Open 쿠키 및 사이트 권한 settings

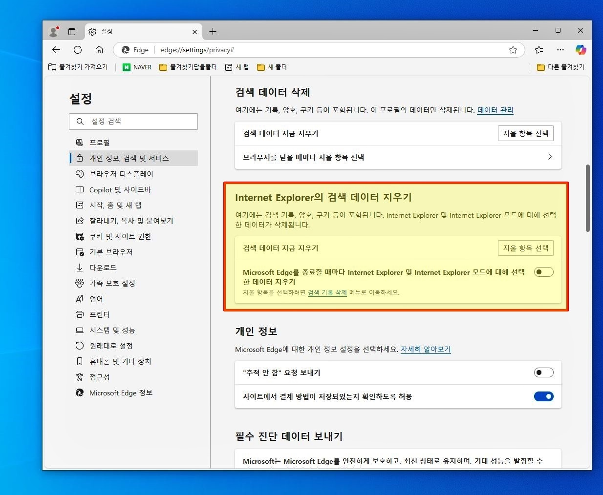pyautogui.click(x=133, y=236)
